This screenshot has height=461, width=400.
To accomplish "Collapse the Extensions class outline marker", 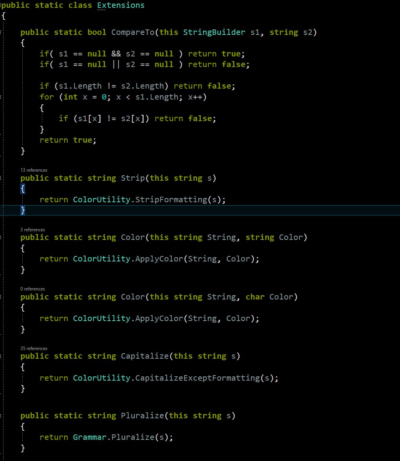I will pos(2,5).
